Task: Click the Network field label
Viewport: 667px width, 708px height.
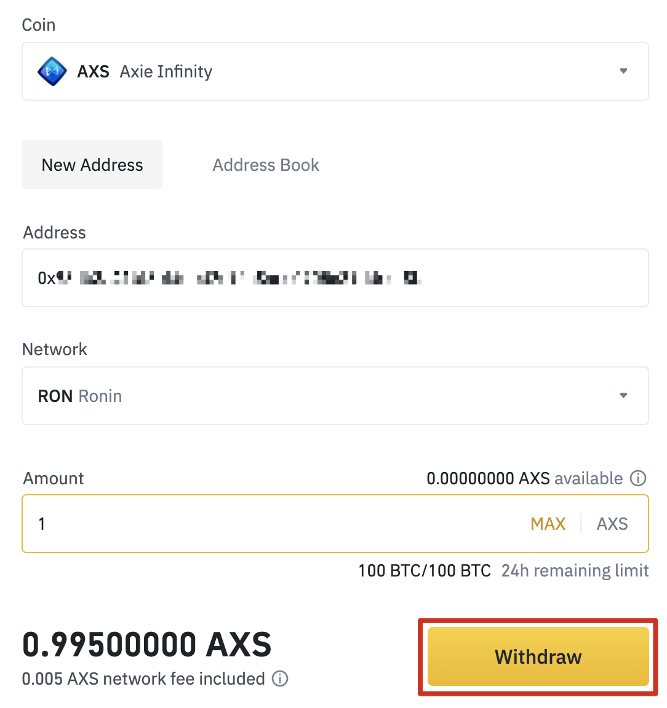Action: pyautogui.click(x=55, y=349)
